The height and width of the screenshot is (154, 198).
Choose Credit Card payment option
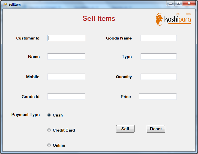(x=49, y=130)
